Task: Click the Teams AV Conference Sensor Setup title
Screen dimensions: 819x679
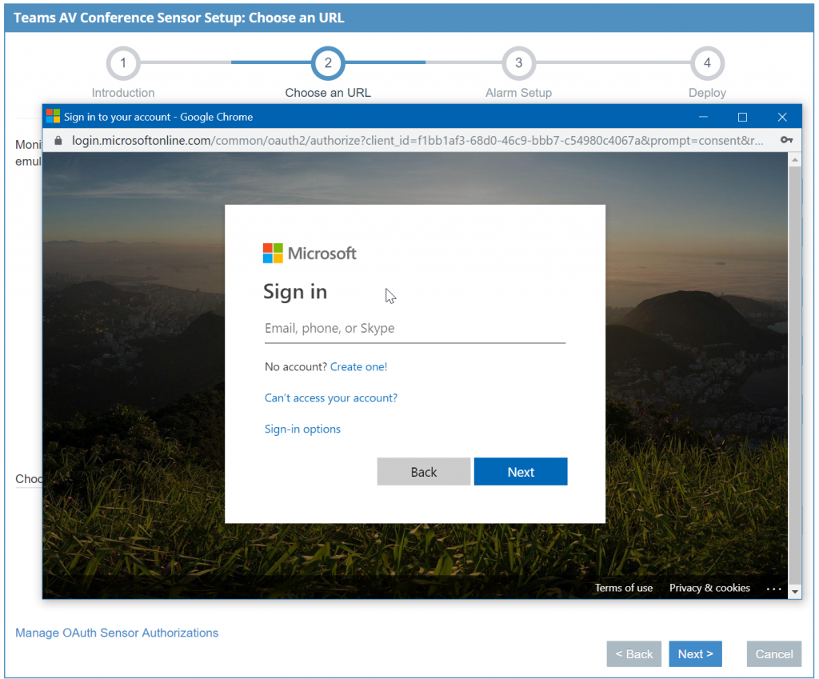Action: 178,18
